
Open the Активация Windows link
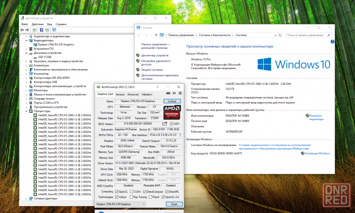tap(317, 153)
